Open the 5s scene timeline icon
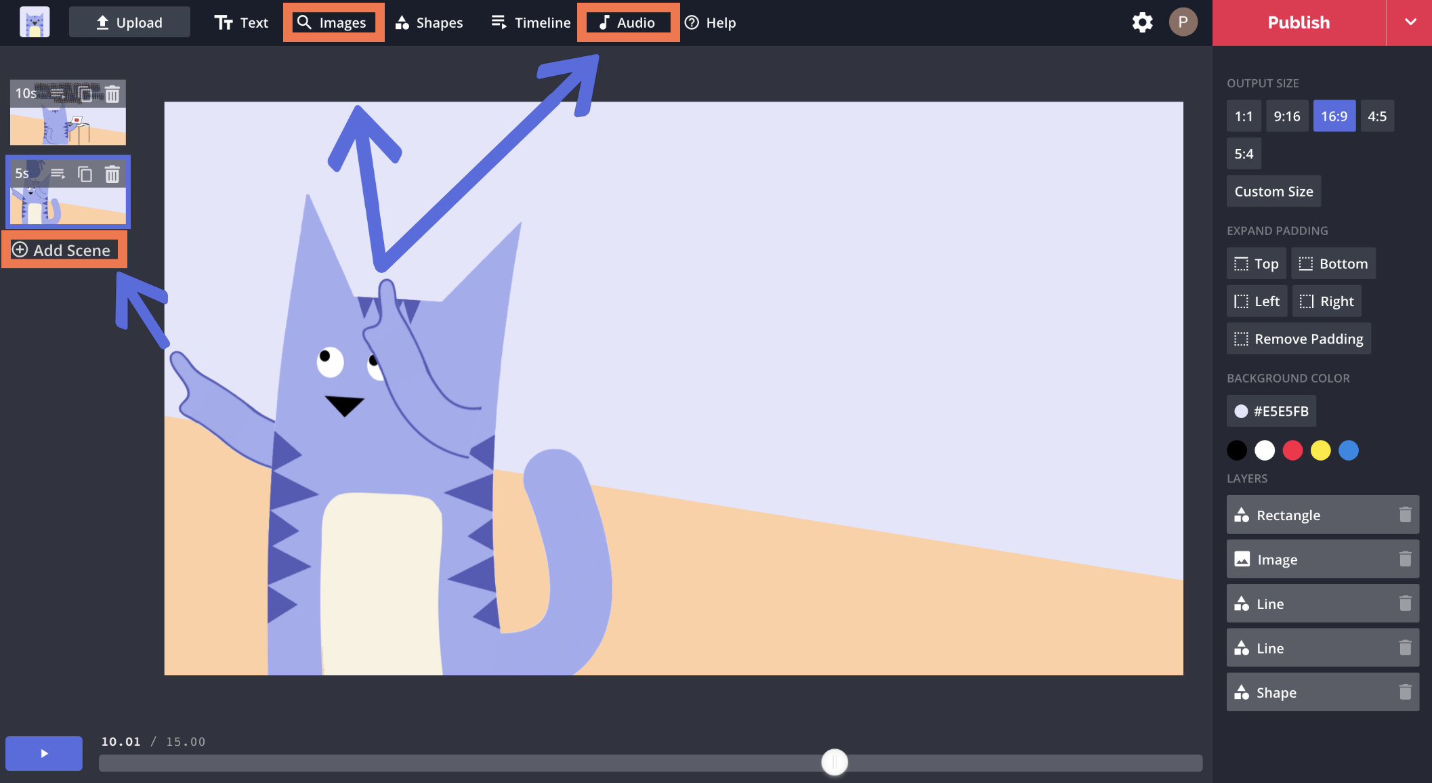This screenshot has width=1432, height=783. click(58, 174)
